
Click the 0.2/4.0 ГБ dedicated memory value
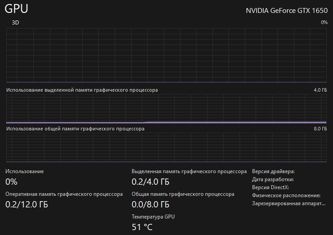(x=150, y=182)
